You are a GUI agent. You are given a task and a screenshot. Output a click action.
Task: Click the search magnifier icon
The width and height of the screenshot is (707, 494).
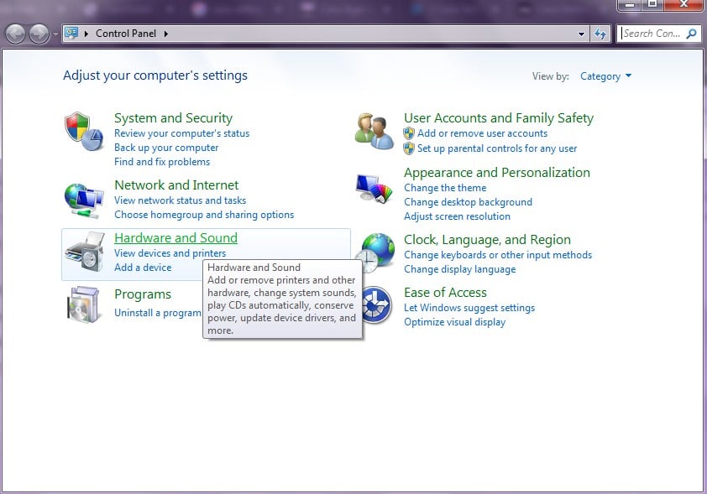(691, 34)
